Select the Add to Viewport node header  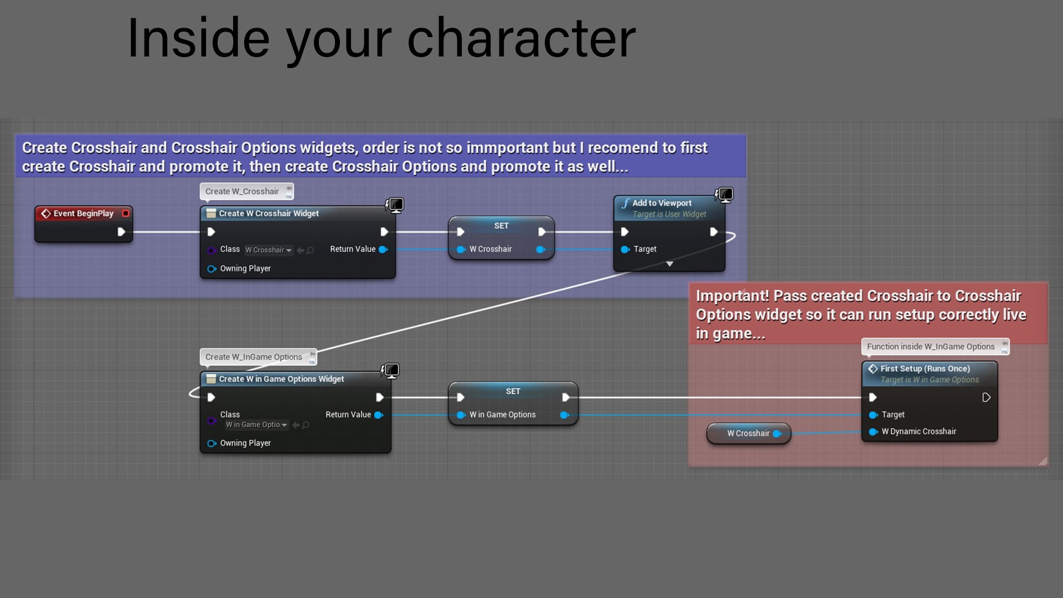point(669,208)
